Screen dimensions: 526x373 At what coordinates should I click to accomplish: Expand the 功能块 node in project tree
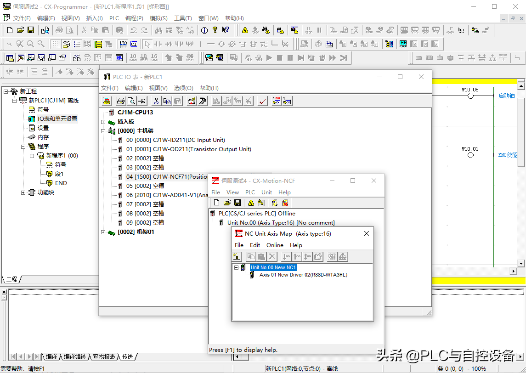coord(23,192)
